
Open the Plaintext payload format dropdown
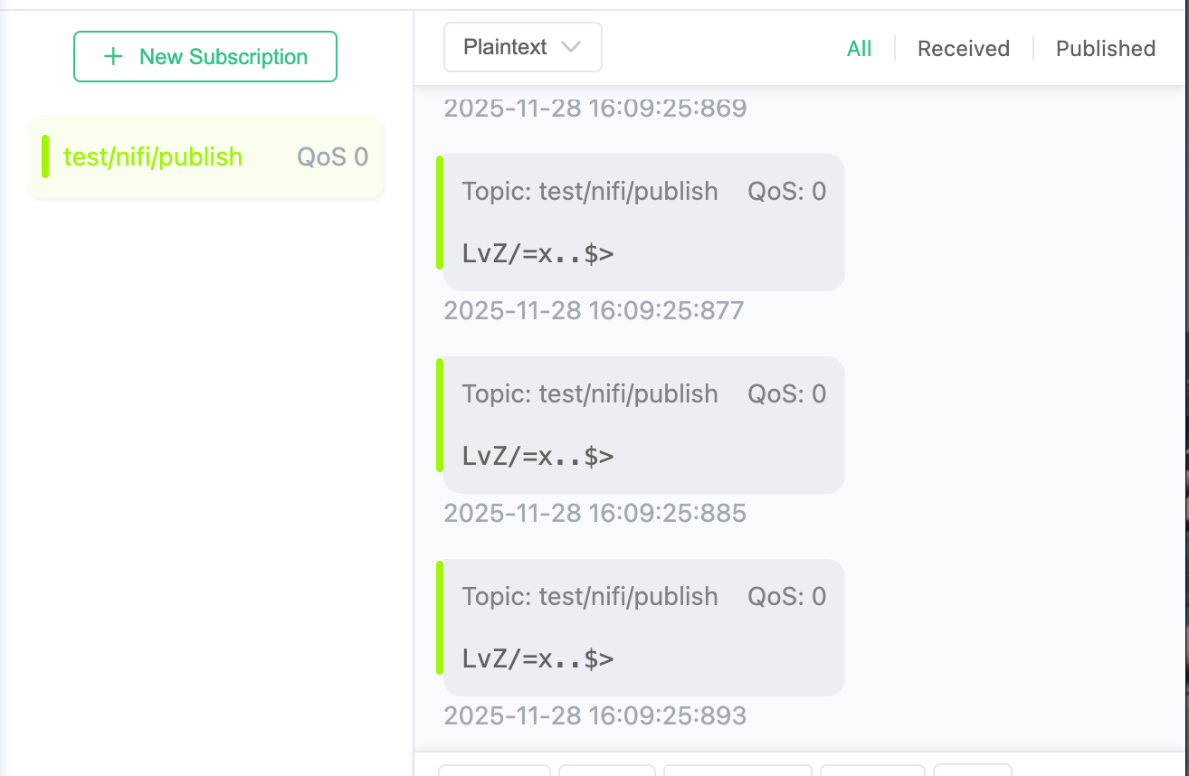[x=522, y=46]
